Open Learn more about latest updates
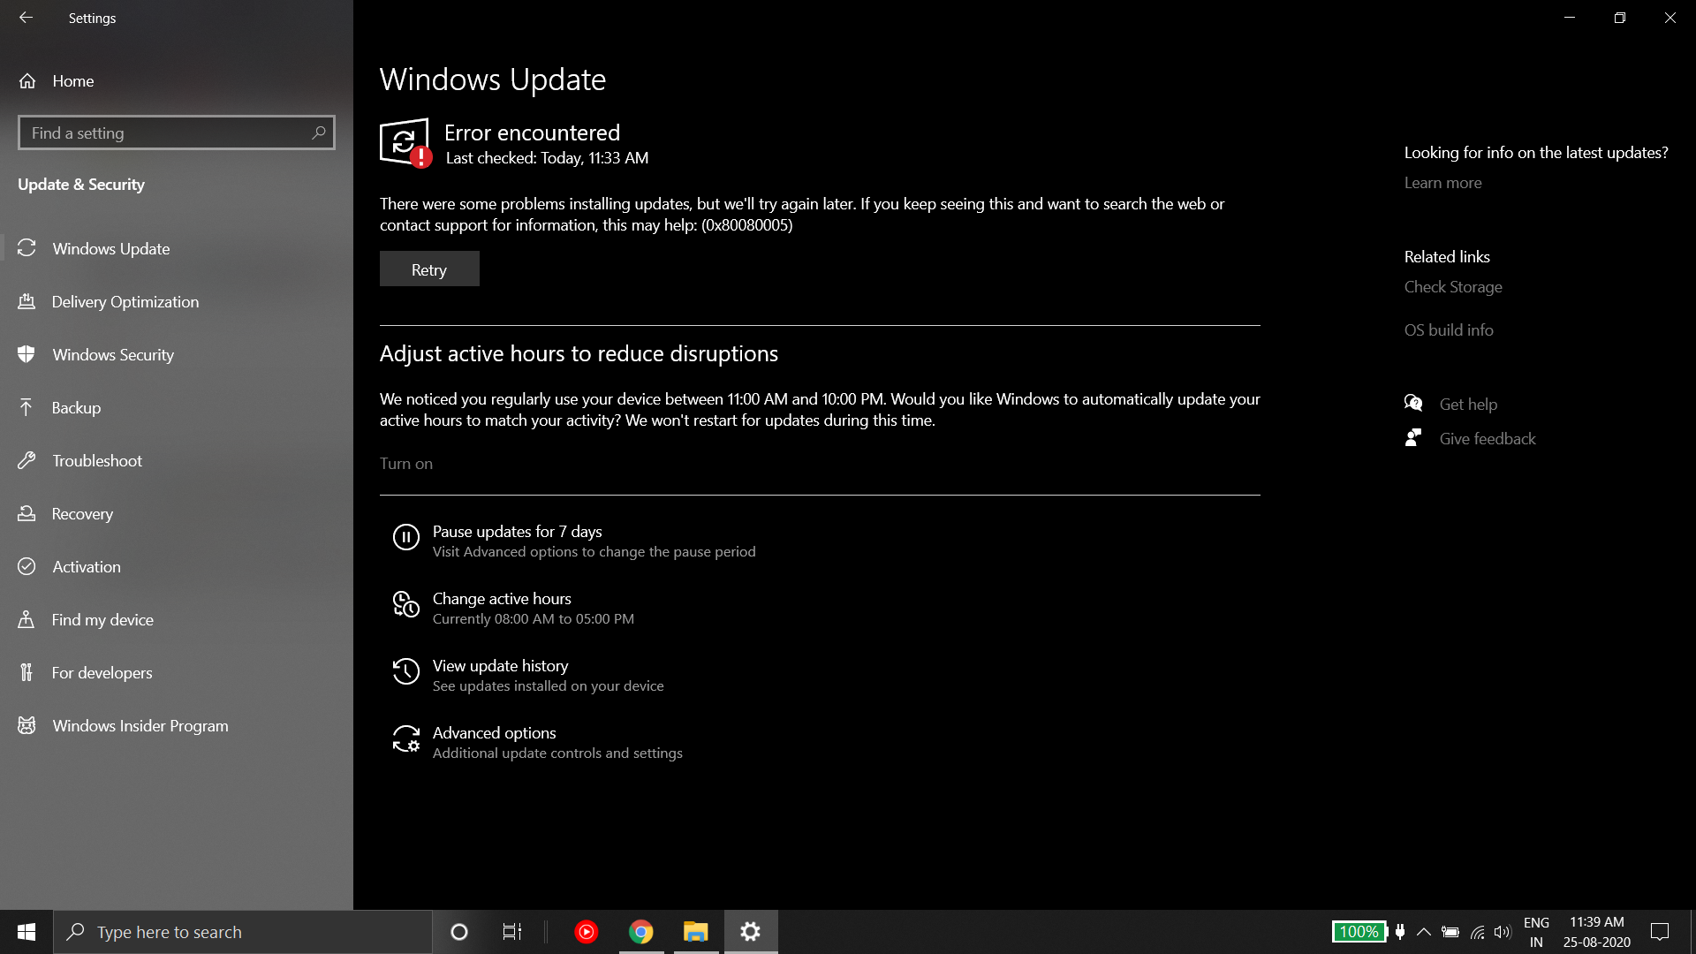Image resolution: width=1696 pixels, height=954 pixels. 1443,183
